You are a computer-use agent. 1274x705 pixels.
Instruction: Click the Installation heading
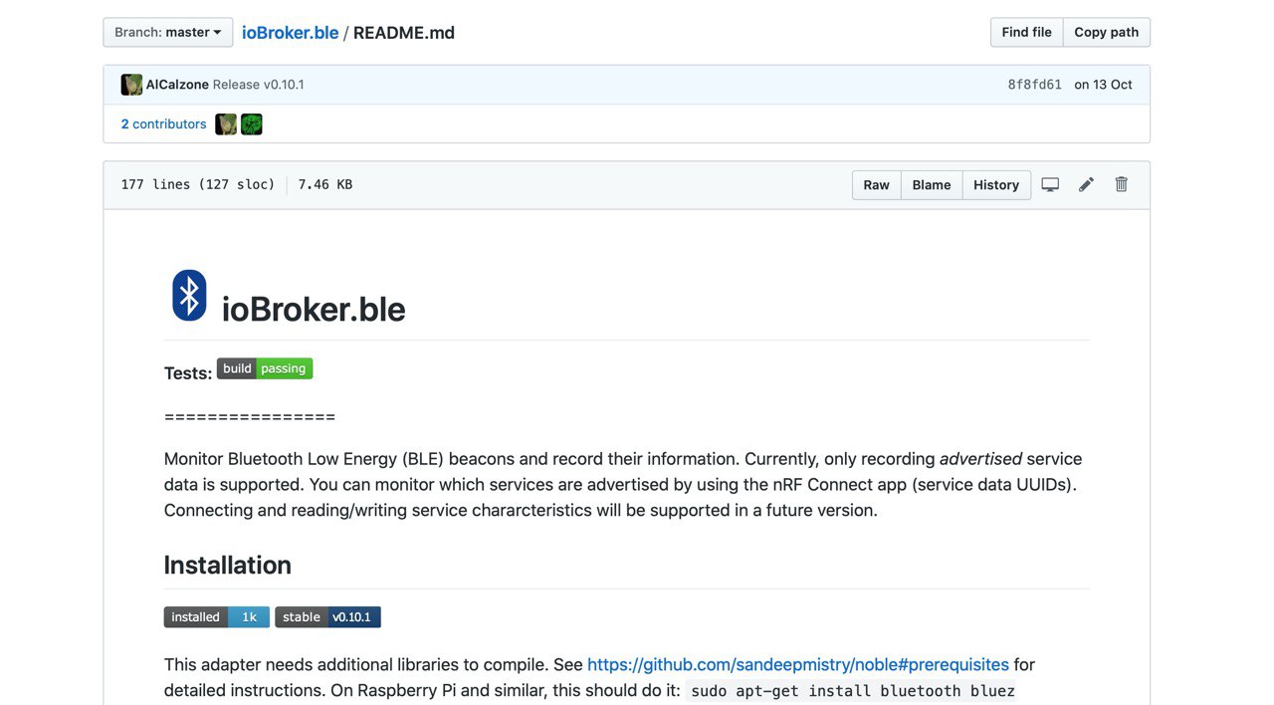point(228,565)
